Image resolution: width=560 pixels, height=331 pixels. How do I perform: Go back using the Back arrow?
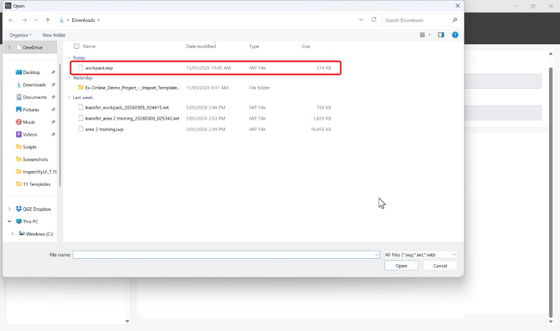point(11,20)
